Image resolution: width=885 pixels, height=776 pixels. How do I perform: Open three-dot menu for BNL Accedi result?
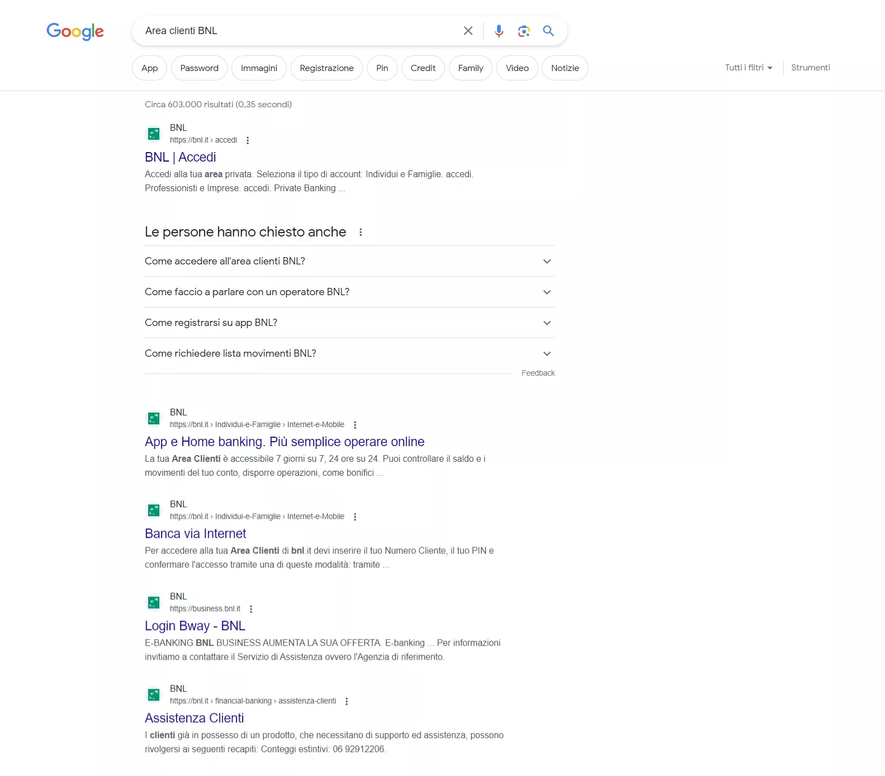[248, 140]
